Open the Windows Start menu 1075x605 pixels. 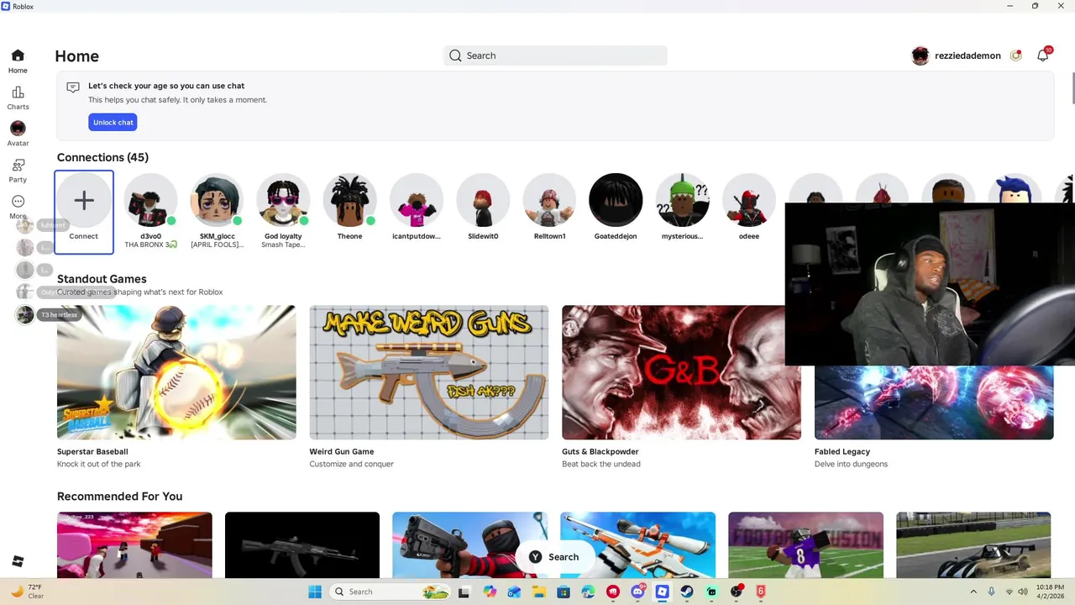[314, 592]
